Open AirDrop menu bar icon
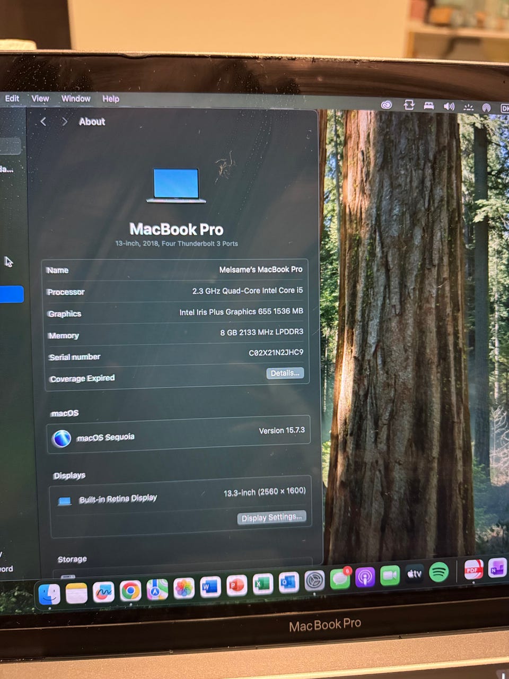Screen dimensions: 509x679 point(486,108)
